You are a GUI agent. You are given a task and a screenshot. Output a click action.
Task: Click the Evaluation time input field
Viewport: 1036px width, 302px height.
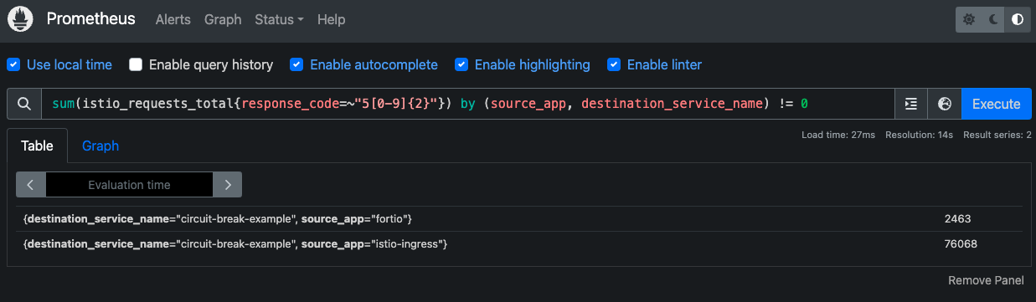(129, 185)
